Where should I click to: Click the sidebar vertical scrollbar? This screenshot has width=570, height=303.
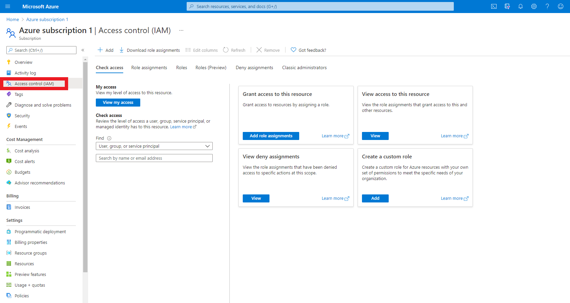85,167
